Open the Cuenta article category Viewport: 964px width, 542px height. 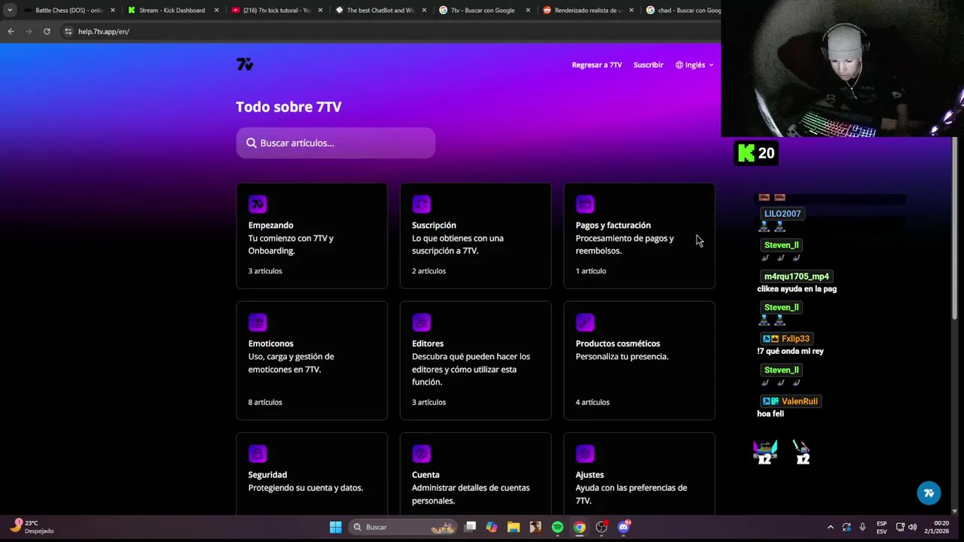tap(475, 474)
